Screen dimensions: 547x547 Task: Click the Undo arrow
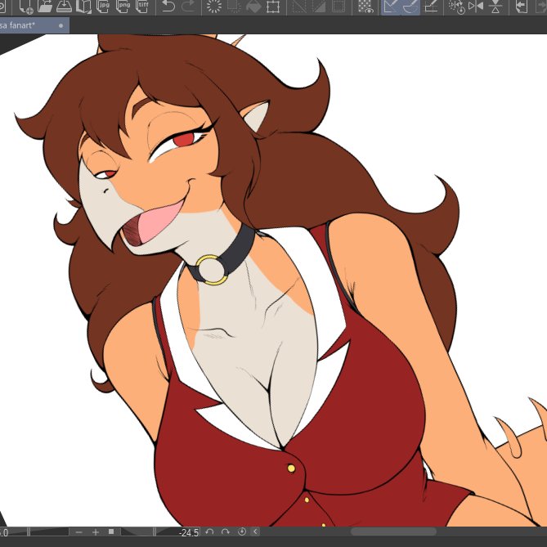point(168,7)
